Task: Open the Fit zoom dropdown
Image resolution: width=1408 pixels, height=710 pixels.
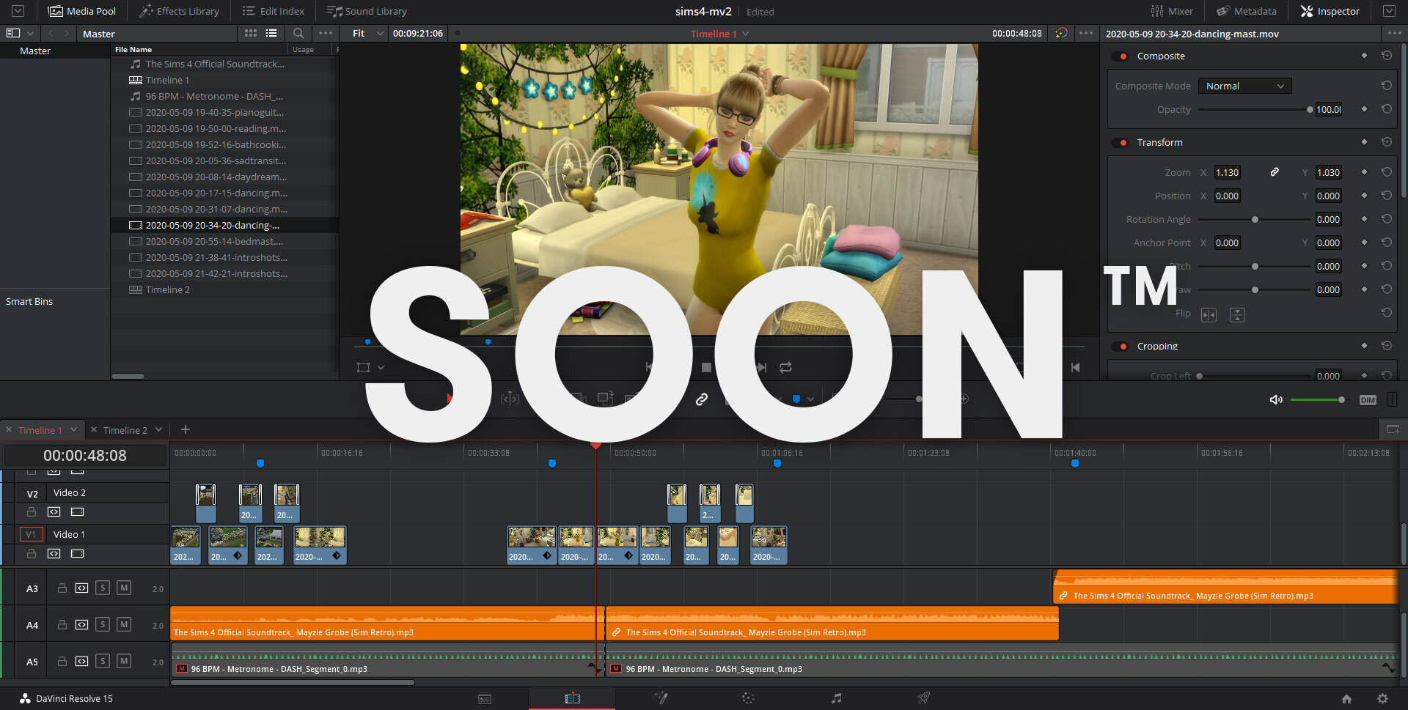Action: tap(367, 33)
